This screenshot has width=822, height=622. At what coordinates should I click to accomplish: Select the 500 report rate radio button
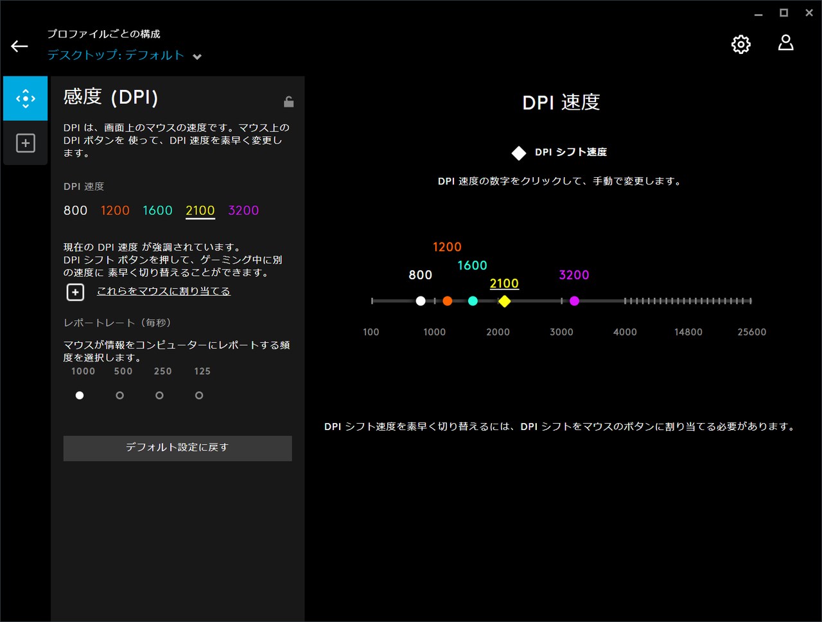point(119,395)
